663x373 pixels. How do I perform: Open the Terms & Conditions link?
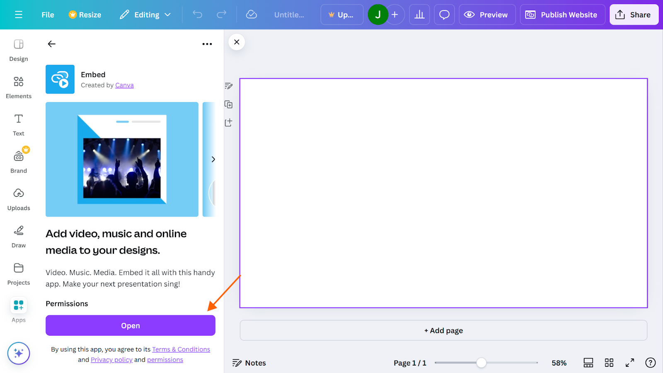(181, 349)
